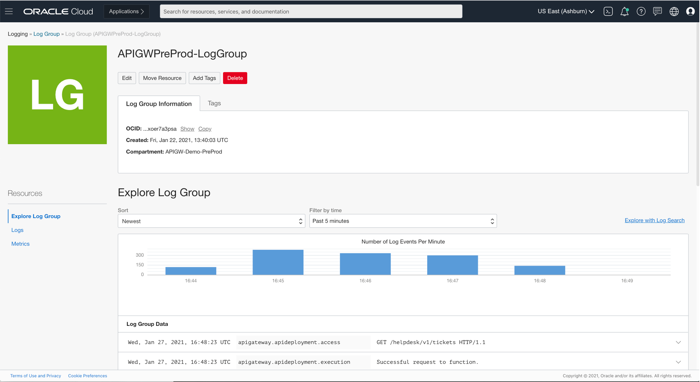Open the Sort dropdown set to Newest
700x382 pixels.
[211, 221]
